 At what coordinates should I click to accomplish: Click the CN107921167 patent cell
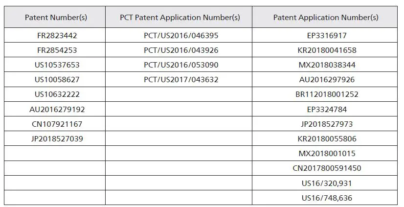point(57,124)
